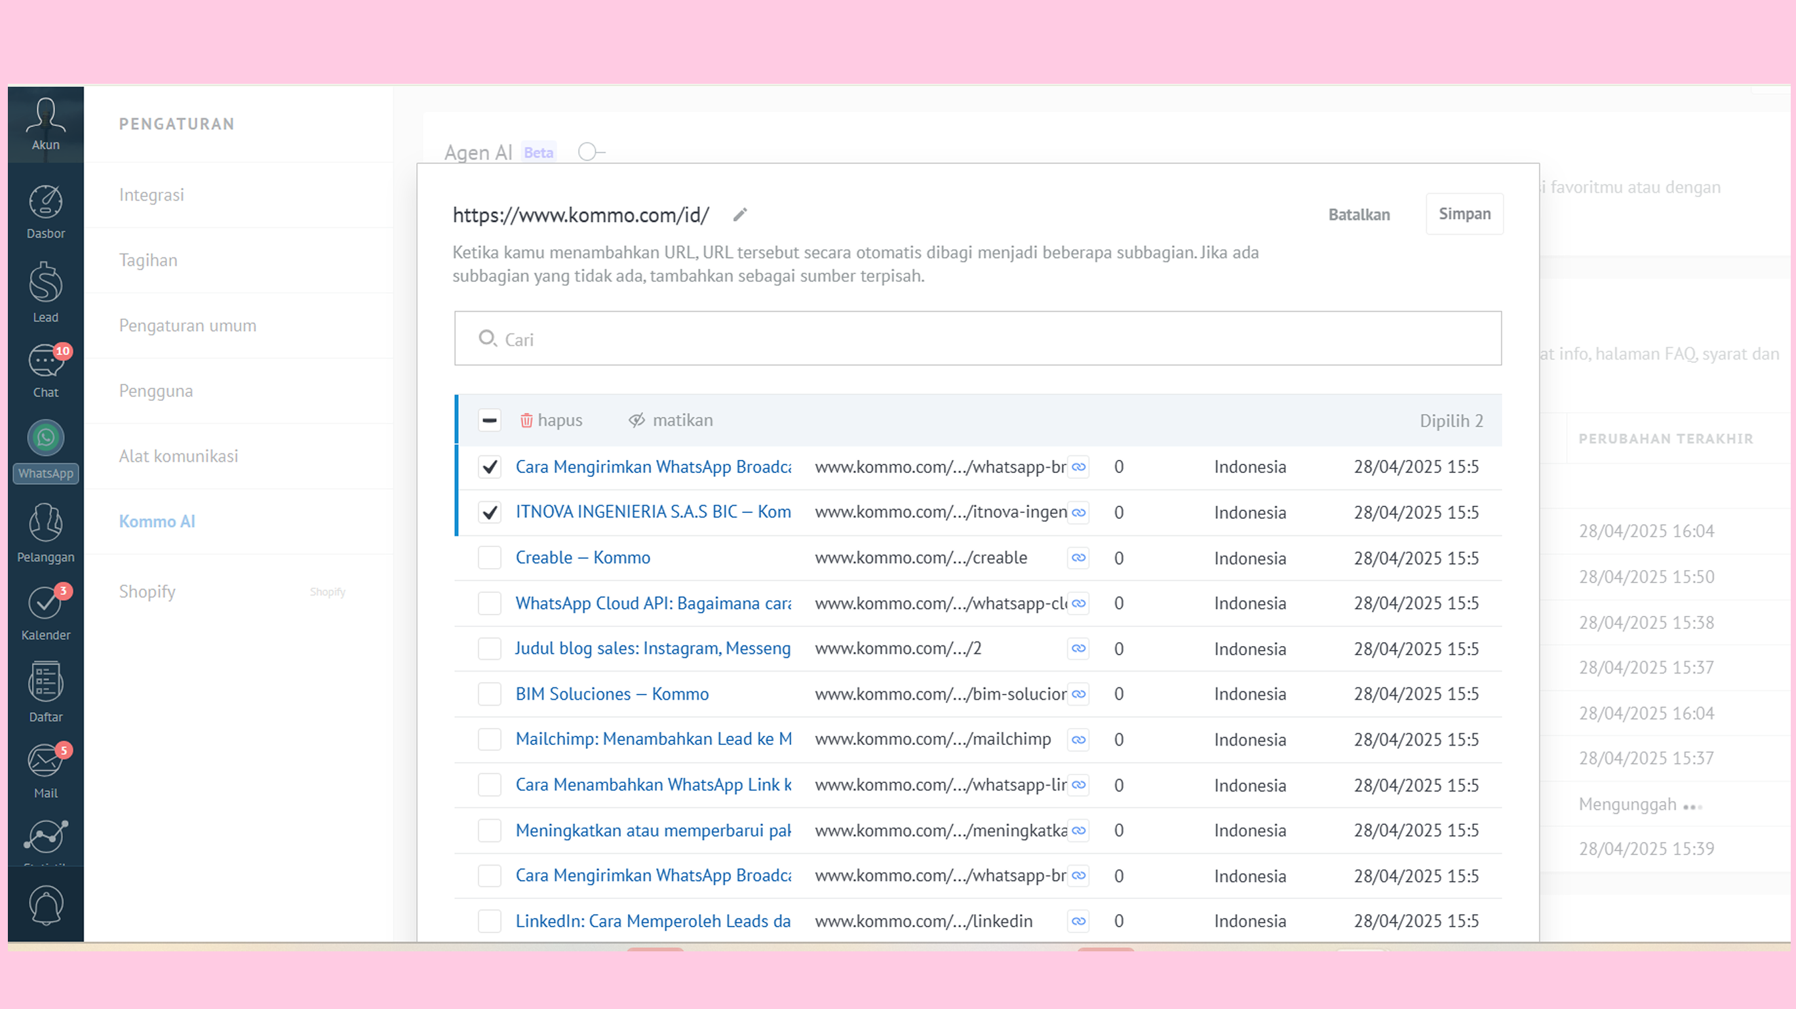This screenshot has width=1796, height=1009.
Task: Uncheck ITNOVA INGENIERIA S.A.S BIC row
Action: tap(490, 512)
